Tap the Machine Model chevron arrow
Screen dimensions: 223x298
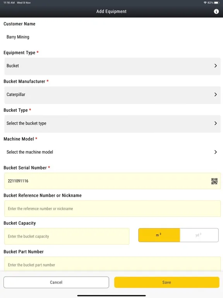216,152
